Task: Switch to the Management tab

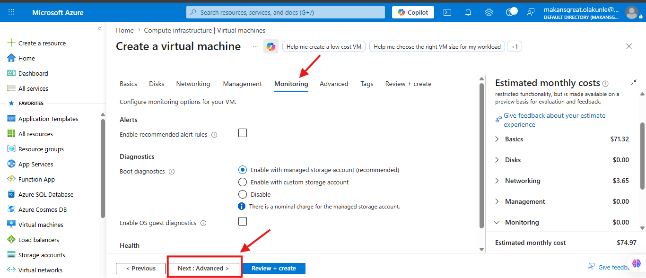Action: [242, 84]
